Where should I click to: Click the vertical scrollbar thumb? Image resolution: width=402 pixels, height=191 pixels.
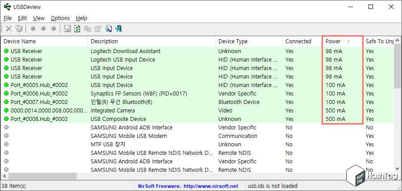coord(397,66)
